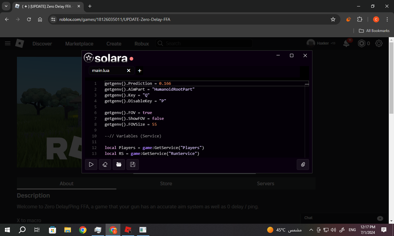Open a new Chrome tab
This screenshot has width=394, height=236.
pos(90,6)
